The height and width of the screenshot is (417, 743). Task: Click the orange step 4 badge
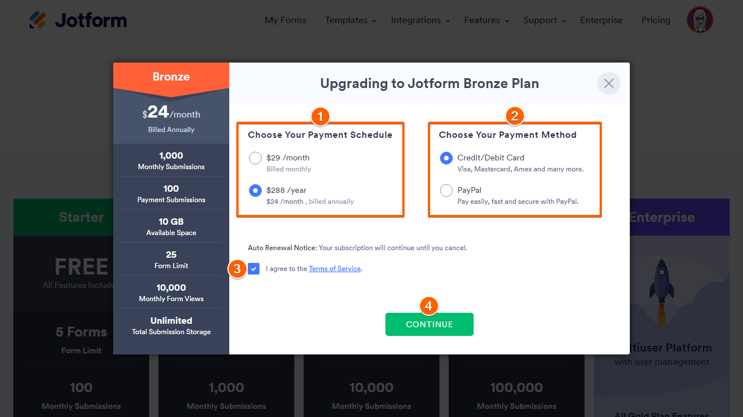click(x=428, y=306)
